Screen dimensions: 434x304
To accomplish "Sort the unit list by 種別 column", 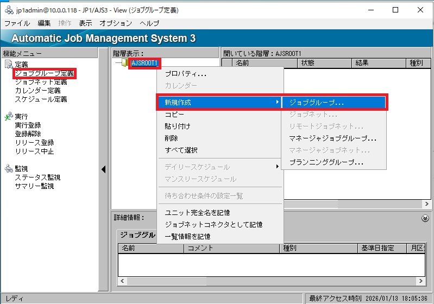I will pyautogui.click(x=418, y=63).
